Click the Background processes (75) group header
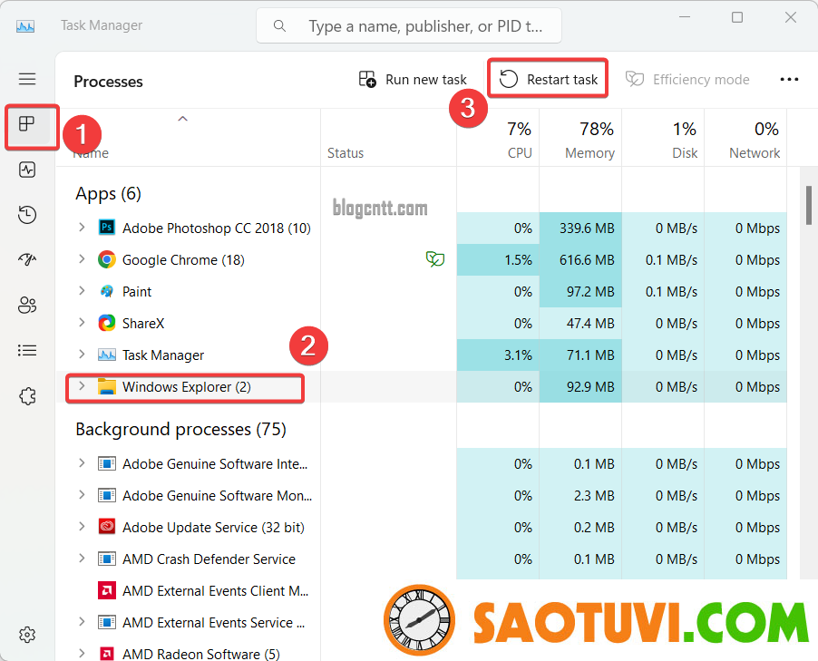818x661 pixels. coord(180,430)
